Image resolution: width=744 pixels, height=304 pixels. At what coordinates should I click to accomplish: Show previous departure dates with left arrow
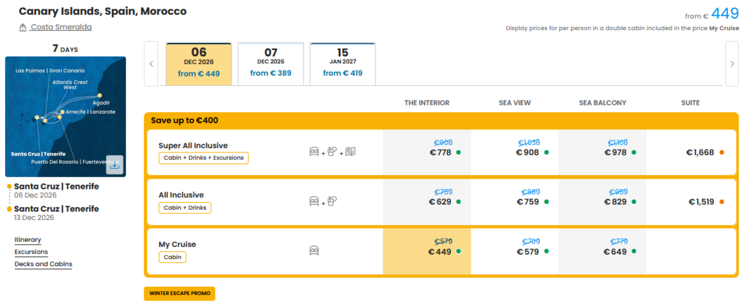point(151,64)
